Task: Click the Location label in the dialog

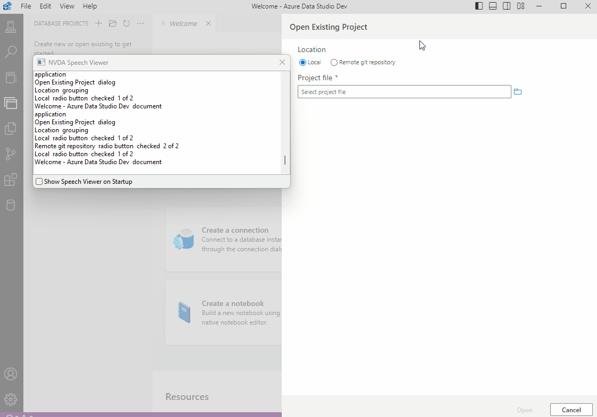Action: coord(312,49)
